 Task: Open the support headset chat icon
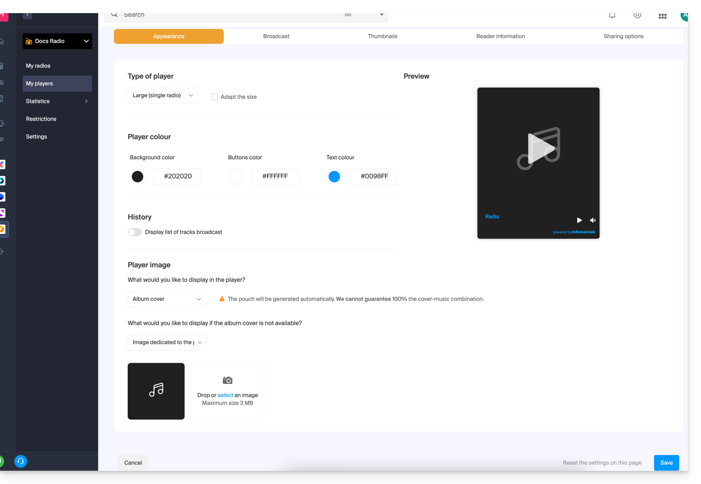pyautogui.click(x=21, y=461)
